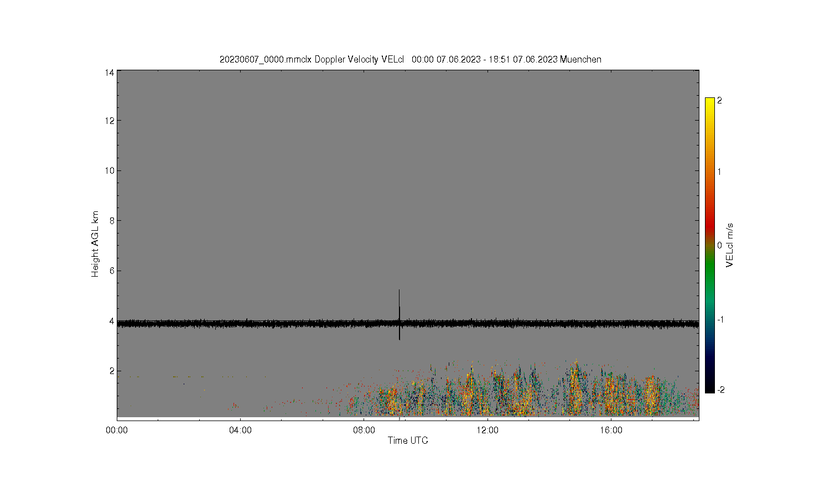Click the horizontal black noise band at 4 km
Screen dimensions: 830x498
tap(408, 324)
